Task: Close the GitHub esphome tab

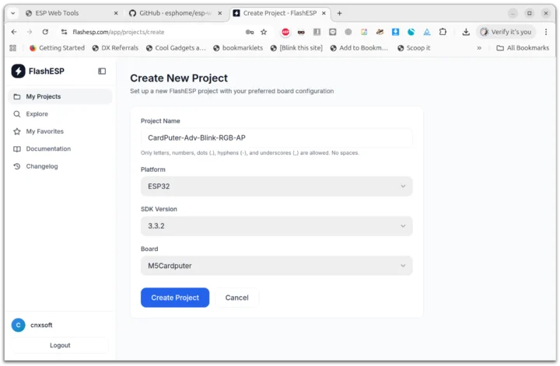Action: tap(220, 13)
